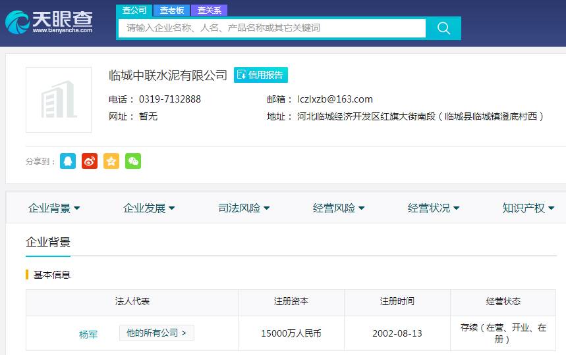Share to Weibo icon

pyautogui.click(x=90, y=161)
